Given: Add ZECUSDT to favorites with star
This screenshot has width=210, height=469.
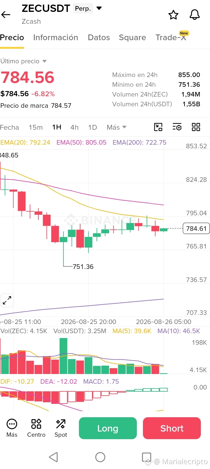Looking at the screenshot, I should (x=173, y=15).
